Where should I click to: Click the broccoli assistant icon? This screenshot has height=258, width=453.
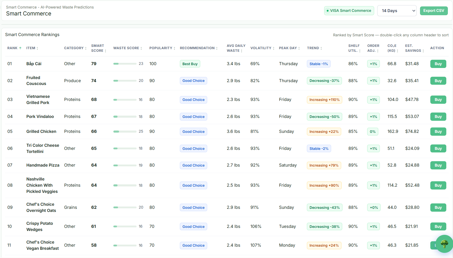coord(444,244)
